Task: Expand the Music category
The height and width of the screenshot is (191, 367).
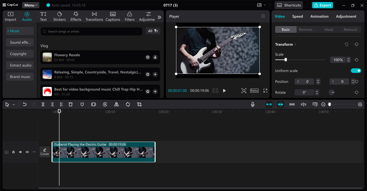Action: point(20,31)
